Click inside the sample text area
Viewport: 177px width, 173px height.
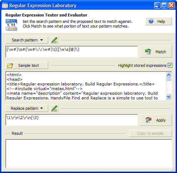tap(86, 86)
